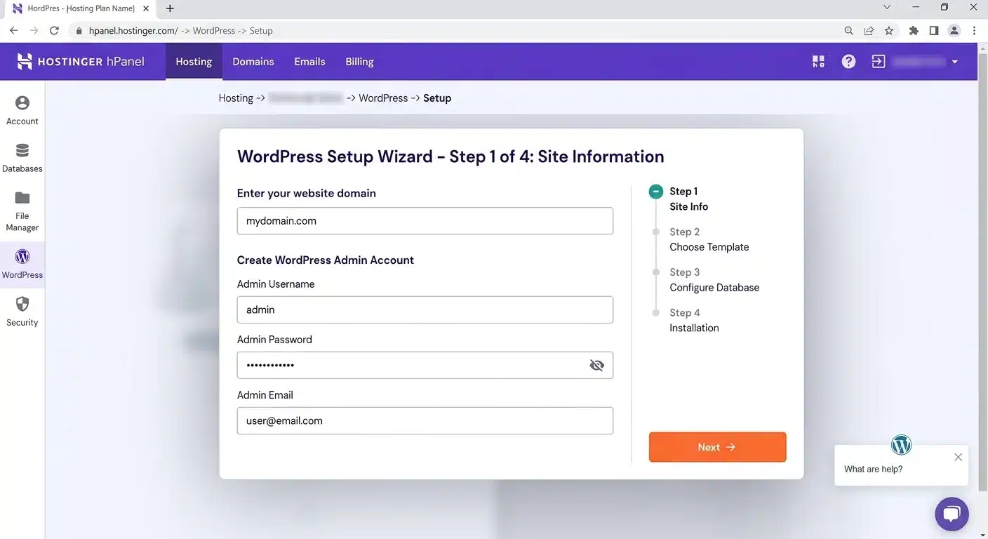The image size is (988, 539).
Task: Open File Manager from the sidebar
Action: tap(22, 211)
